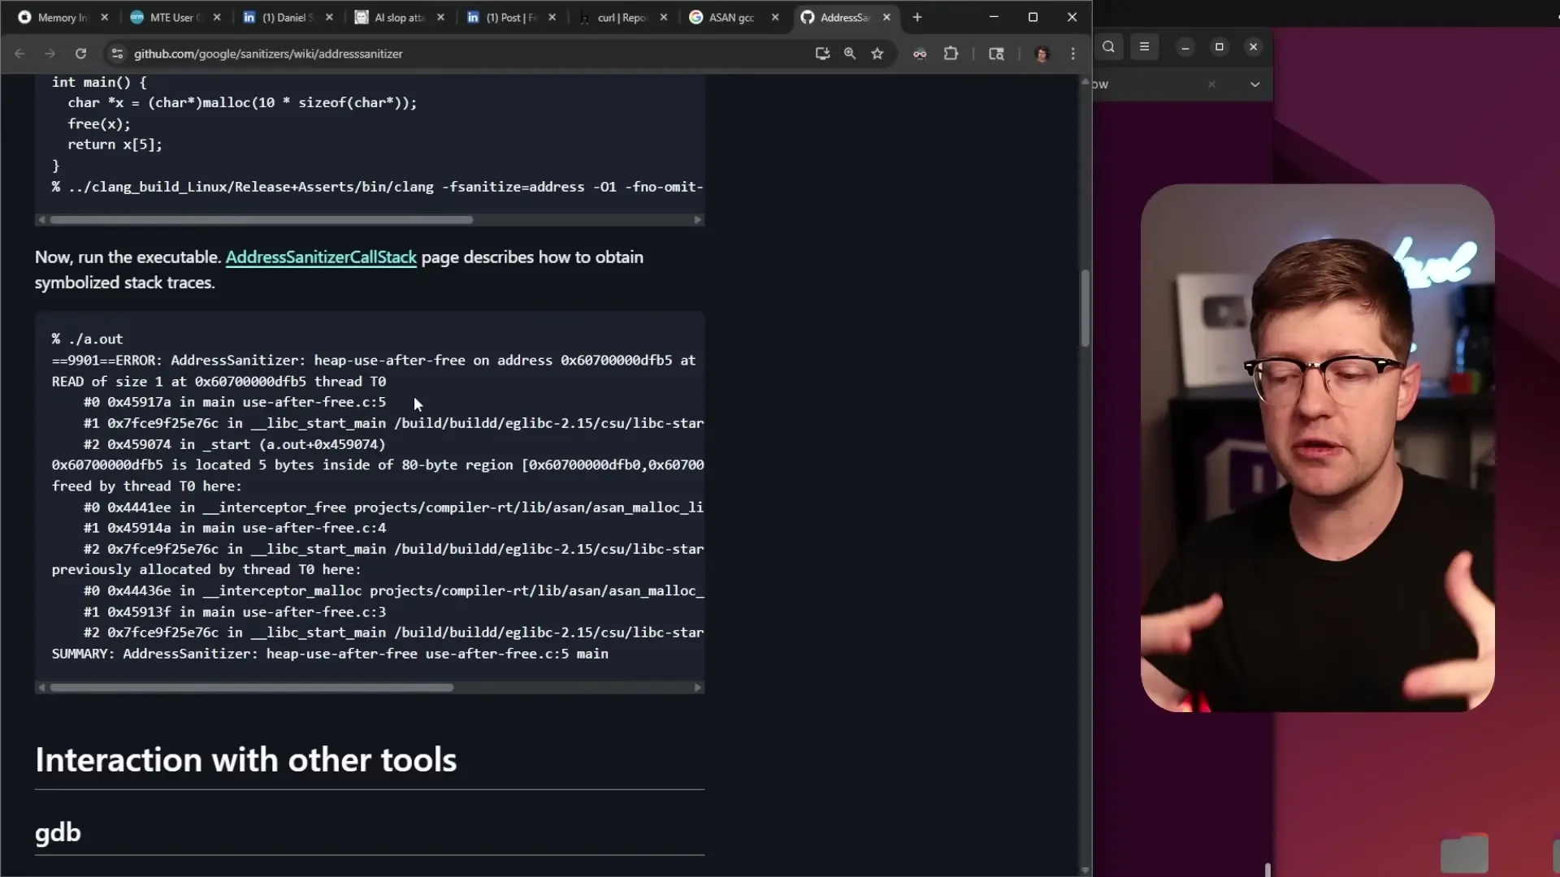Viewport: 1560px width, 877px height.
Task: Click right arrow of top code block scrollbar
Action: coord(697,220)
